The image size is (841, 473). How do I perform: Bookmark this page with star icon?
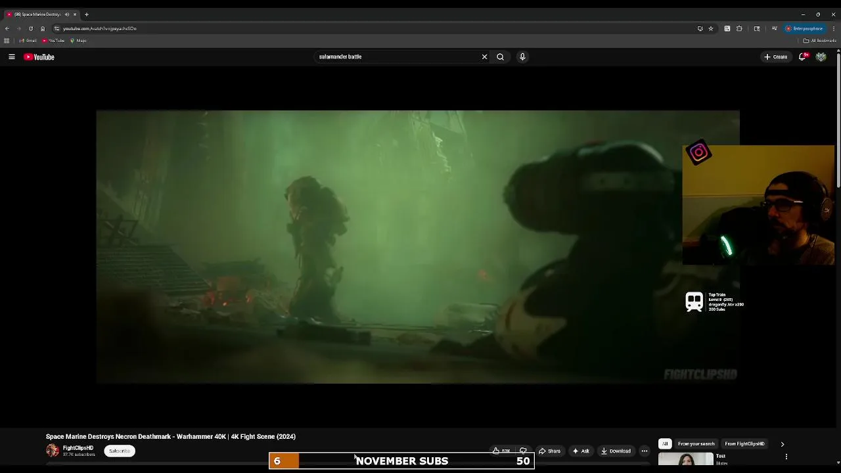coord(711,29)
